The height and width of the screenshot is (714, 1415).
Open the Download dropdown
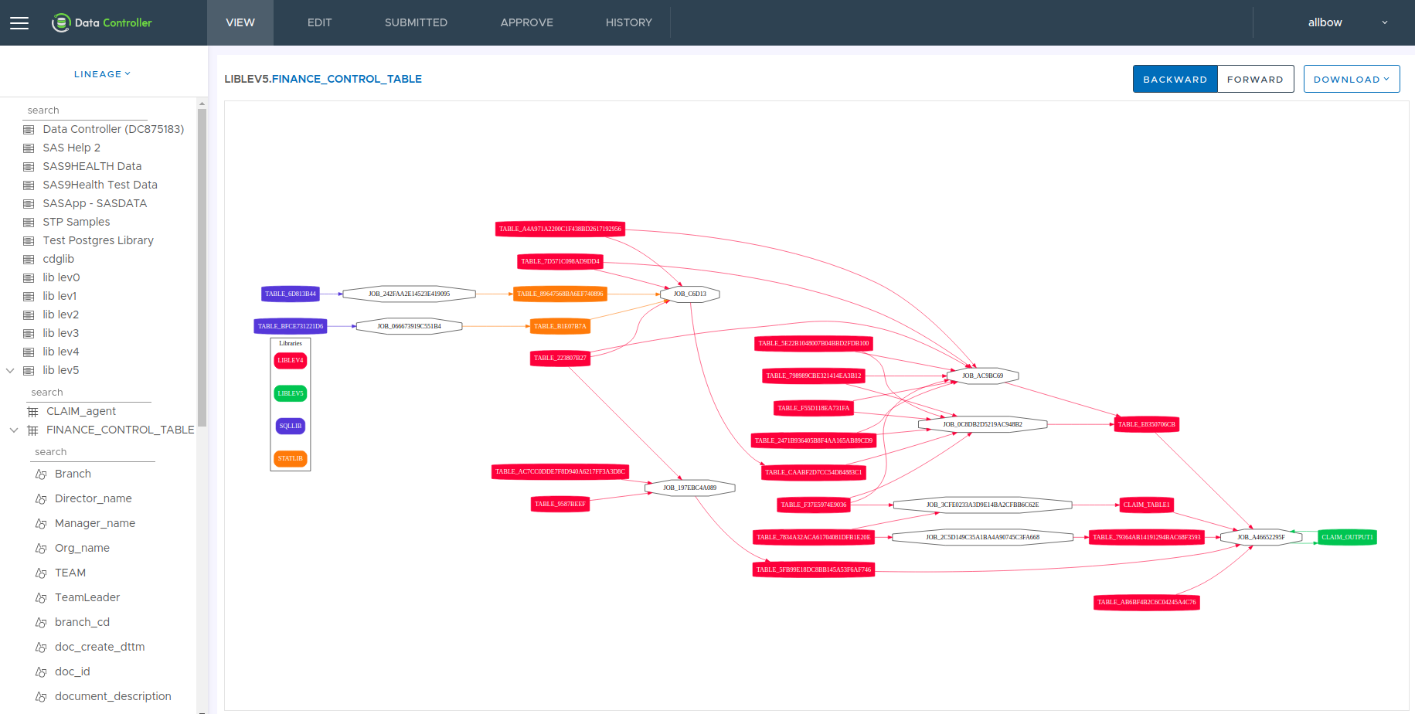point(1351,79)
